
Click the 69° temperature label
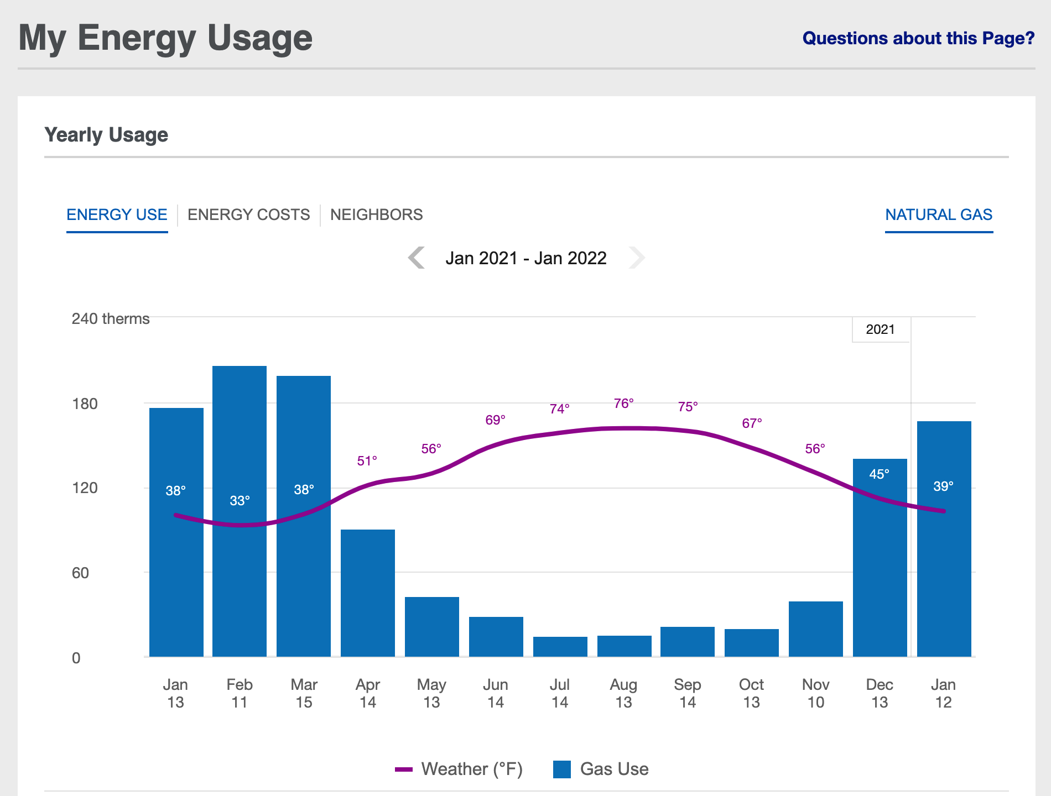coord(495,420)
